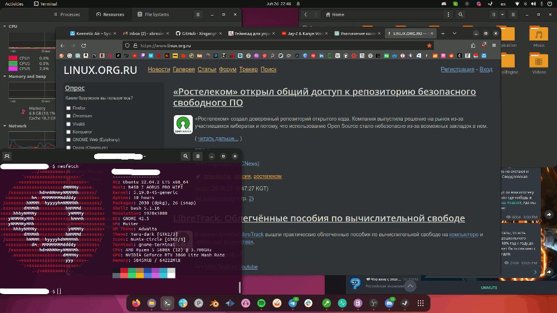Image resolution: width=557 pixels, height=313 pixels.
Task: Open the Files path options menu (three dots)
Action: (448, 14)
